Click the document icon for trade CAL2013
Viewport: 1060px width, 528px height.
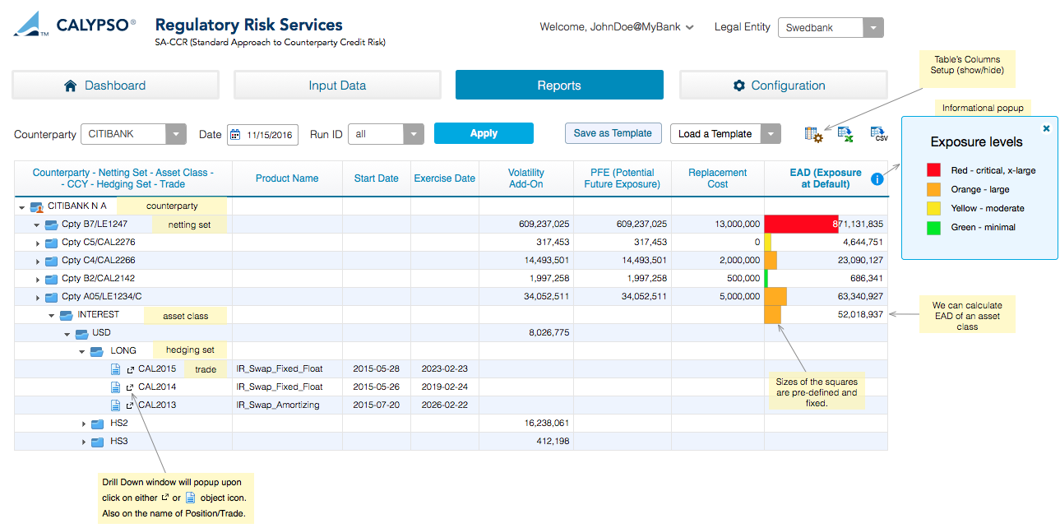[x=116, y=405]
